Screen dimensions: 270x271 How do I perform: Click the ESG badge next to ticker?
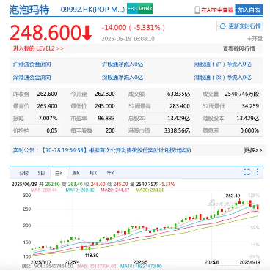point(132,9)
